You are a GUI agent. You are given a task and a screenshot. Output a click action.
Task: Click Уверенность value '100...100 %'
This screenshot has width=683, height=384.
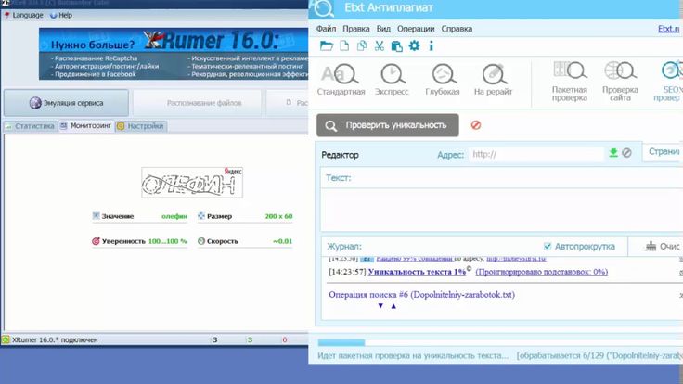click(168, 241)
